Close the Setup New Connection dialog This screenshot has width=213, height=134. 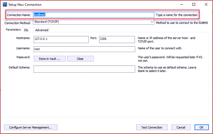206,5
